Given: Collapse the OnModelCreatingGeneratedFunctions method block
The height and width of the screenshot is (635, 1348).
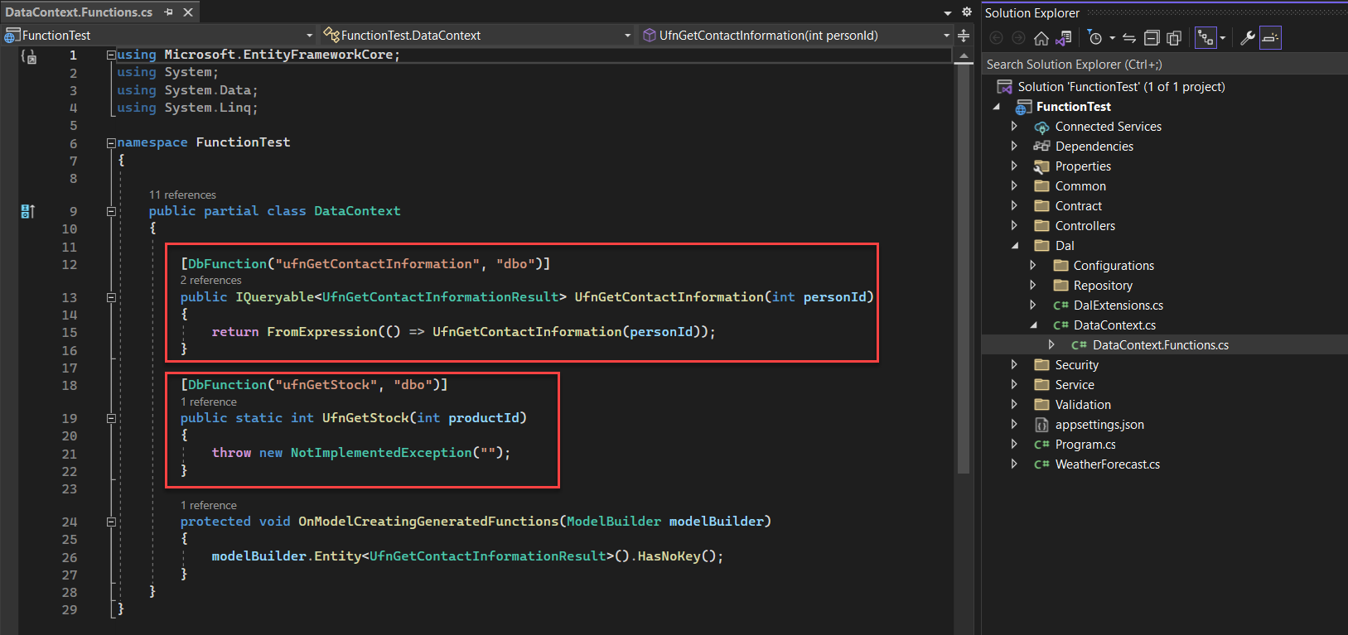Looking at the screenshot, I should pos(111,522).
